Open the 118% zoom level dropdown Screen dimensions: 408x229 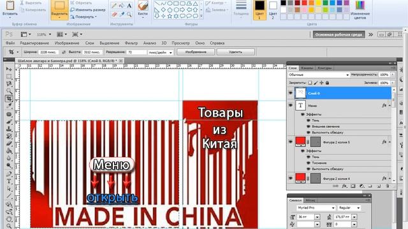[50, 34]
